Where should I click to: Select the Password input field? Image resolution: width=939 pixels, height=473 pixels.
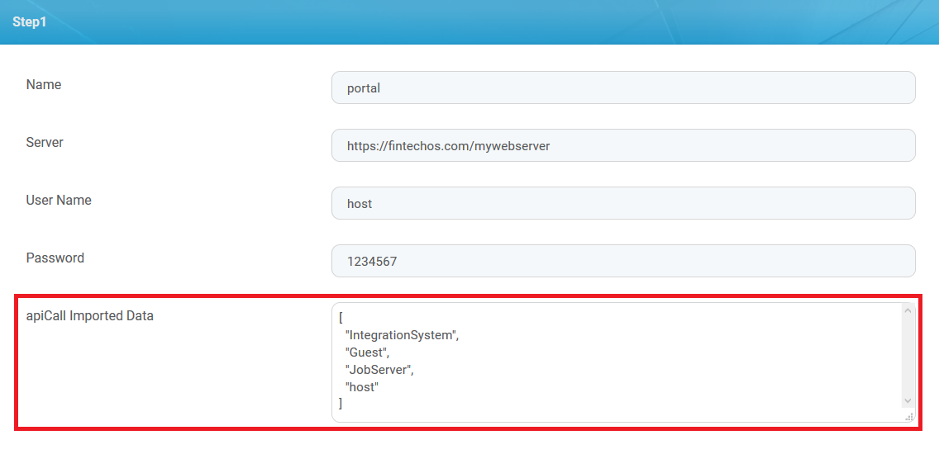pyautogui.click(x=622, y=261)
